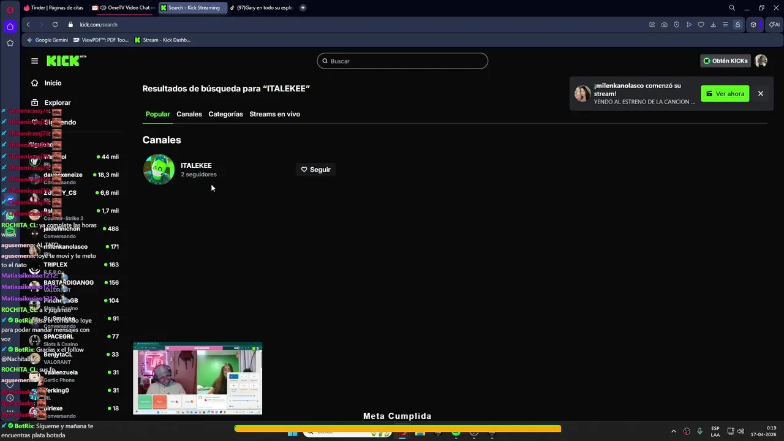Image resolution: width=784 pixels, height=441 pixels.
Task: Click the edit page pencil icon in address bar
Action: [x=652, y=24]
